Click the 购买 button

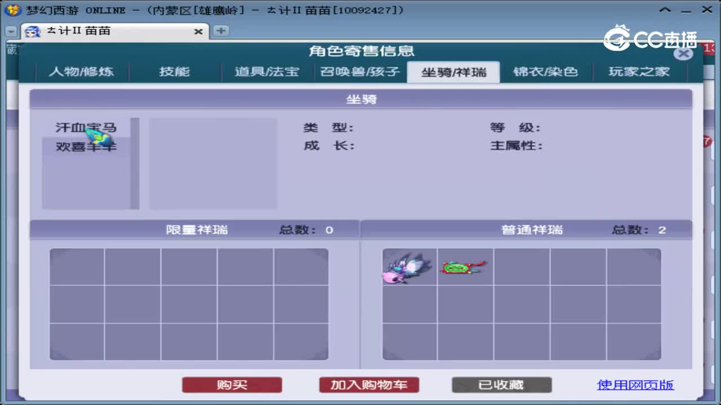[x=232, y=385]
